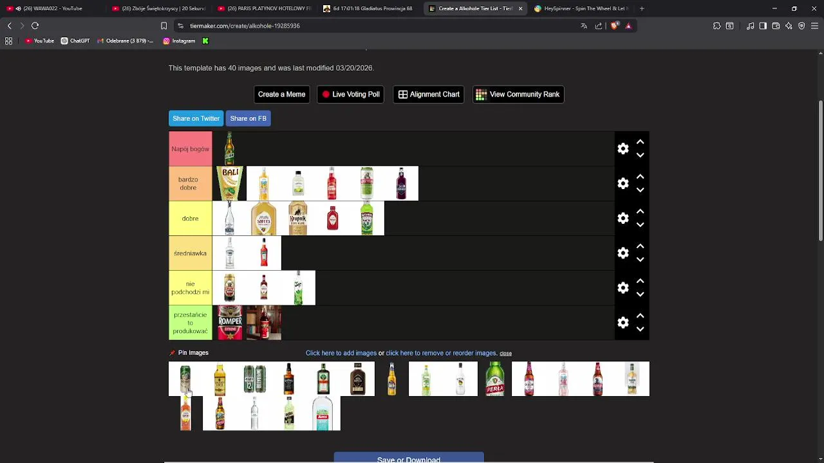Click here to add images link

[341, 353]
